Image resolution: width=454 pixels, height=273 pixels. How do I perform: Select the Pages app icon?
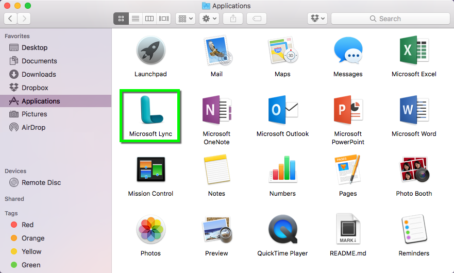coord(348,169)
